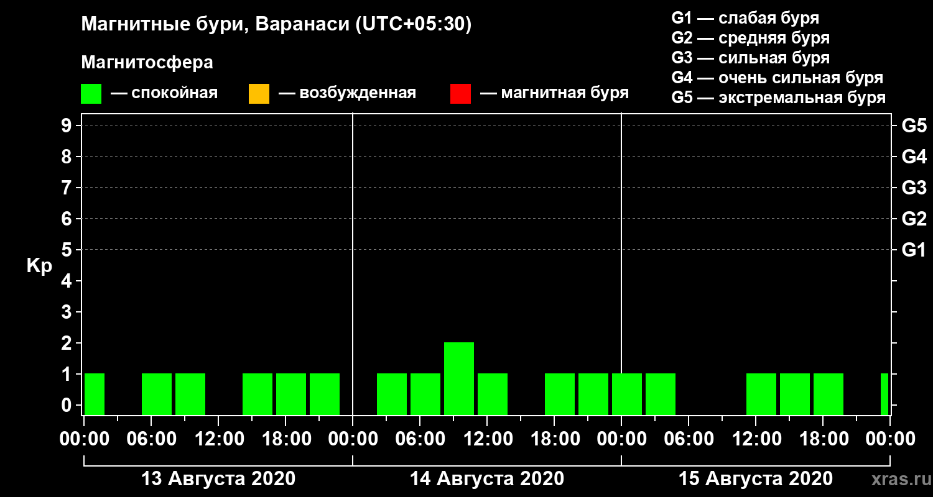Click the tallest green bar reaching Kp 2
Viewport: 933px width, 497px height.
[459, 378]
